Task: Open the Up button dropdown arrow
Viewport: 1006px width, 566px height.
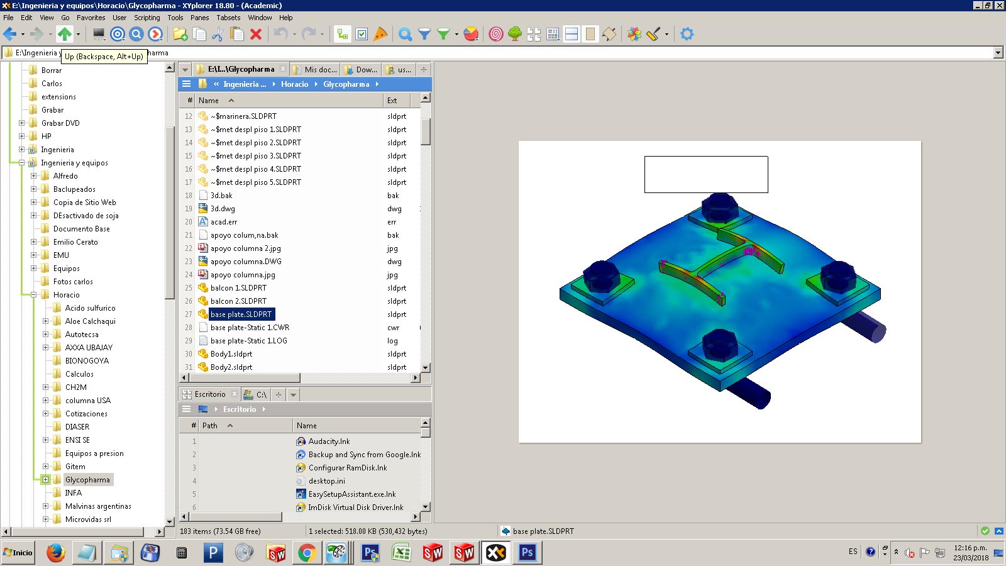Action: [x=78, y=34]
